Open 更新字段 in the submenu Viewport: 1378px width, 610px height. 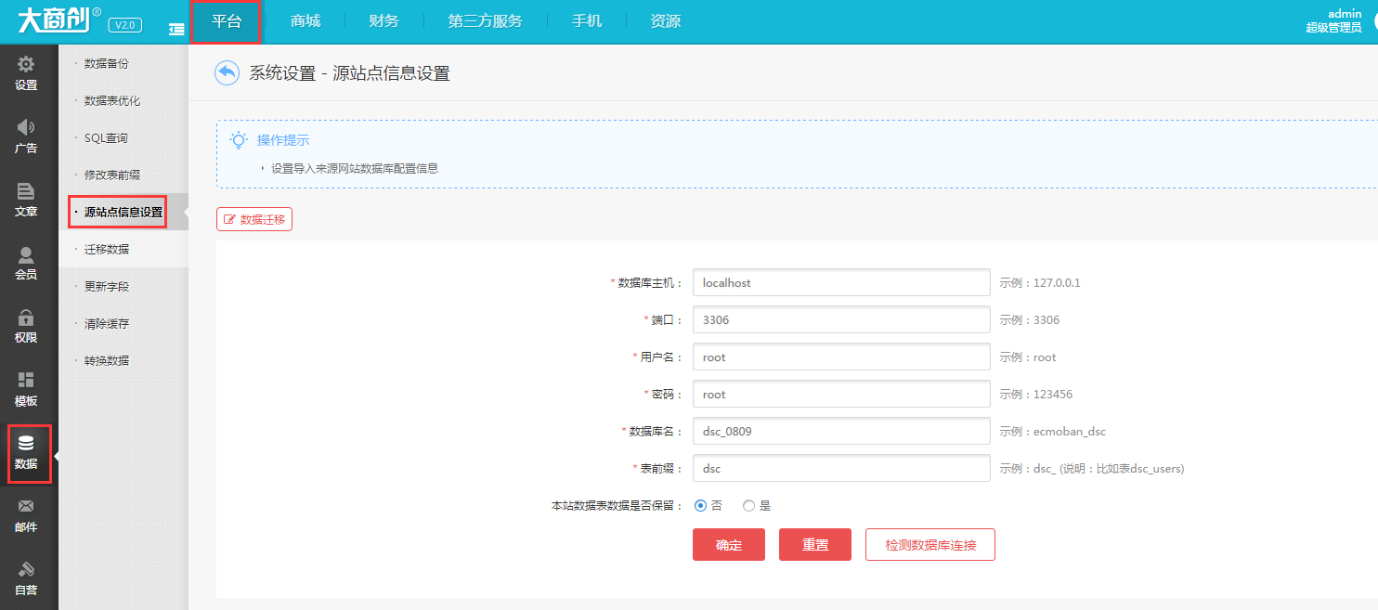tap(107, 287)
